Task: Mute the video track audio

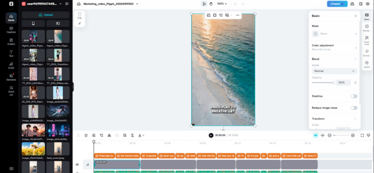Action: tap(77, 165)
